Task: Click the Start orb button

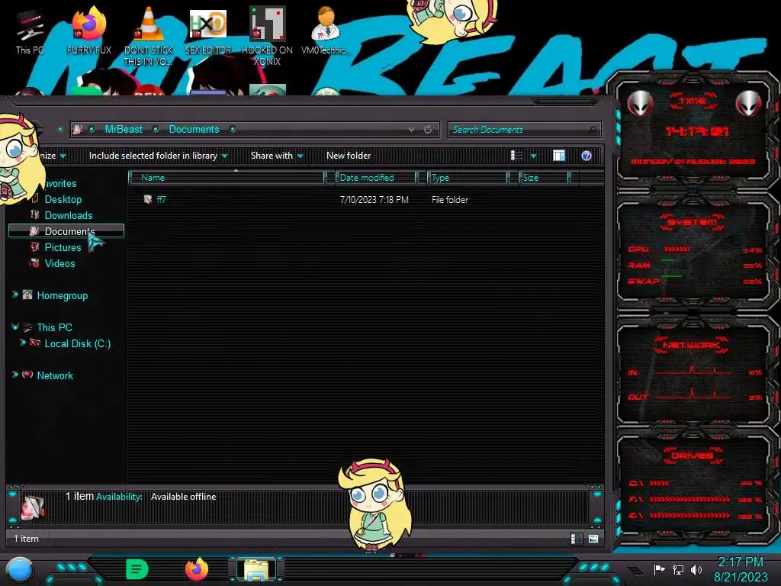Action: [20, 569]
